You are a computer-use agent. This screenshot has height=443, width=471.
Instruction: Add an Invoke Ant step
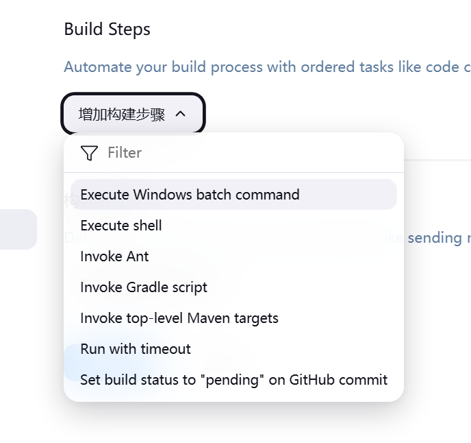coord(233,256)
